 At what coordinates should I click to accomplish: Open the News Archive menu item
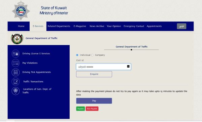pyautogui.click(x=97, y=26)
